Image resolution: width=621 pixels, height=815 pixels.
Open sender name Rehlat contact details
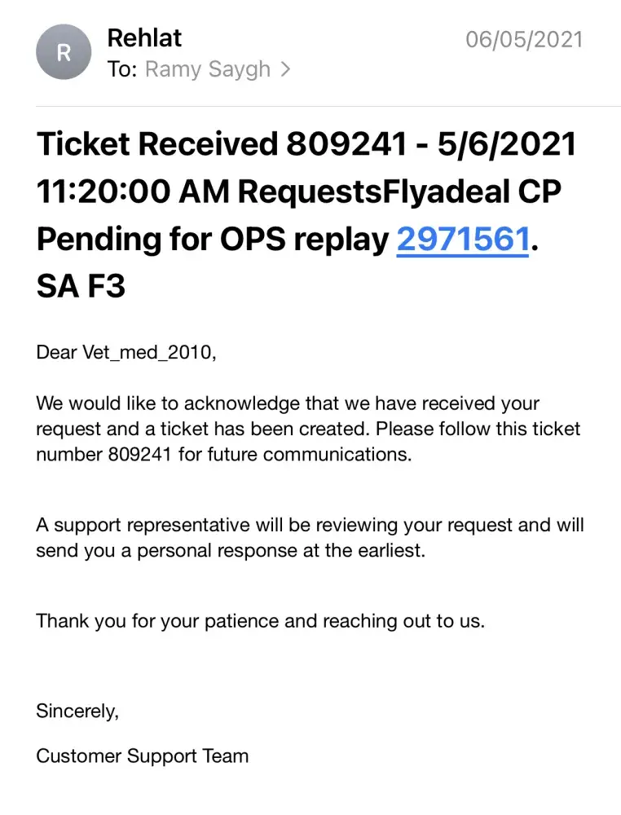click(x=144, y=38)
